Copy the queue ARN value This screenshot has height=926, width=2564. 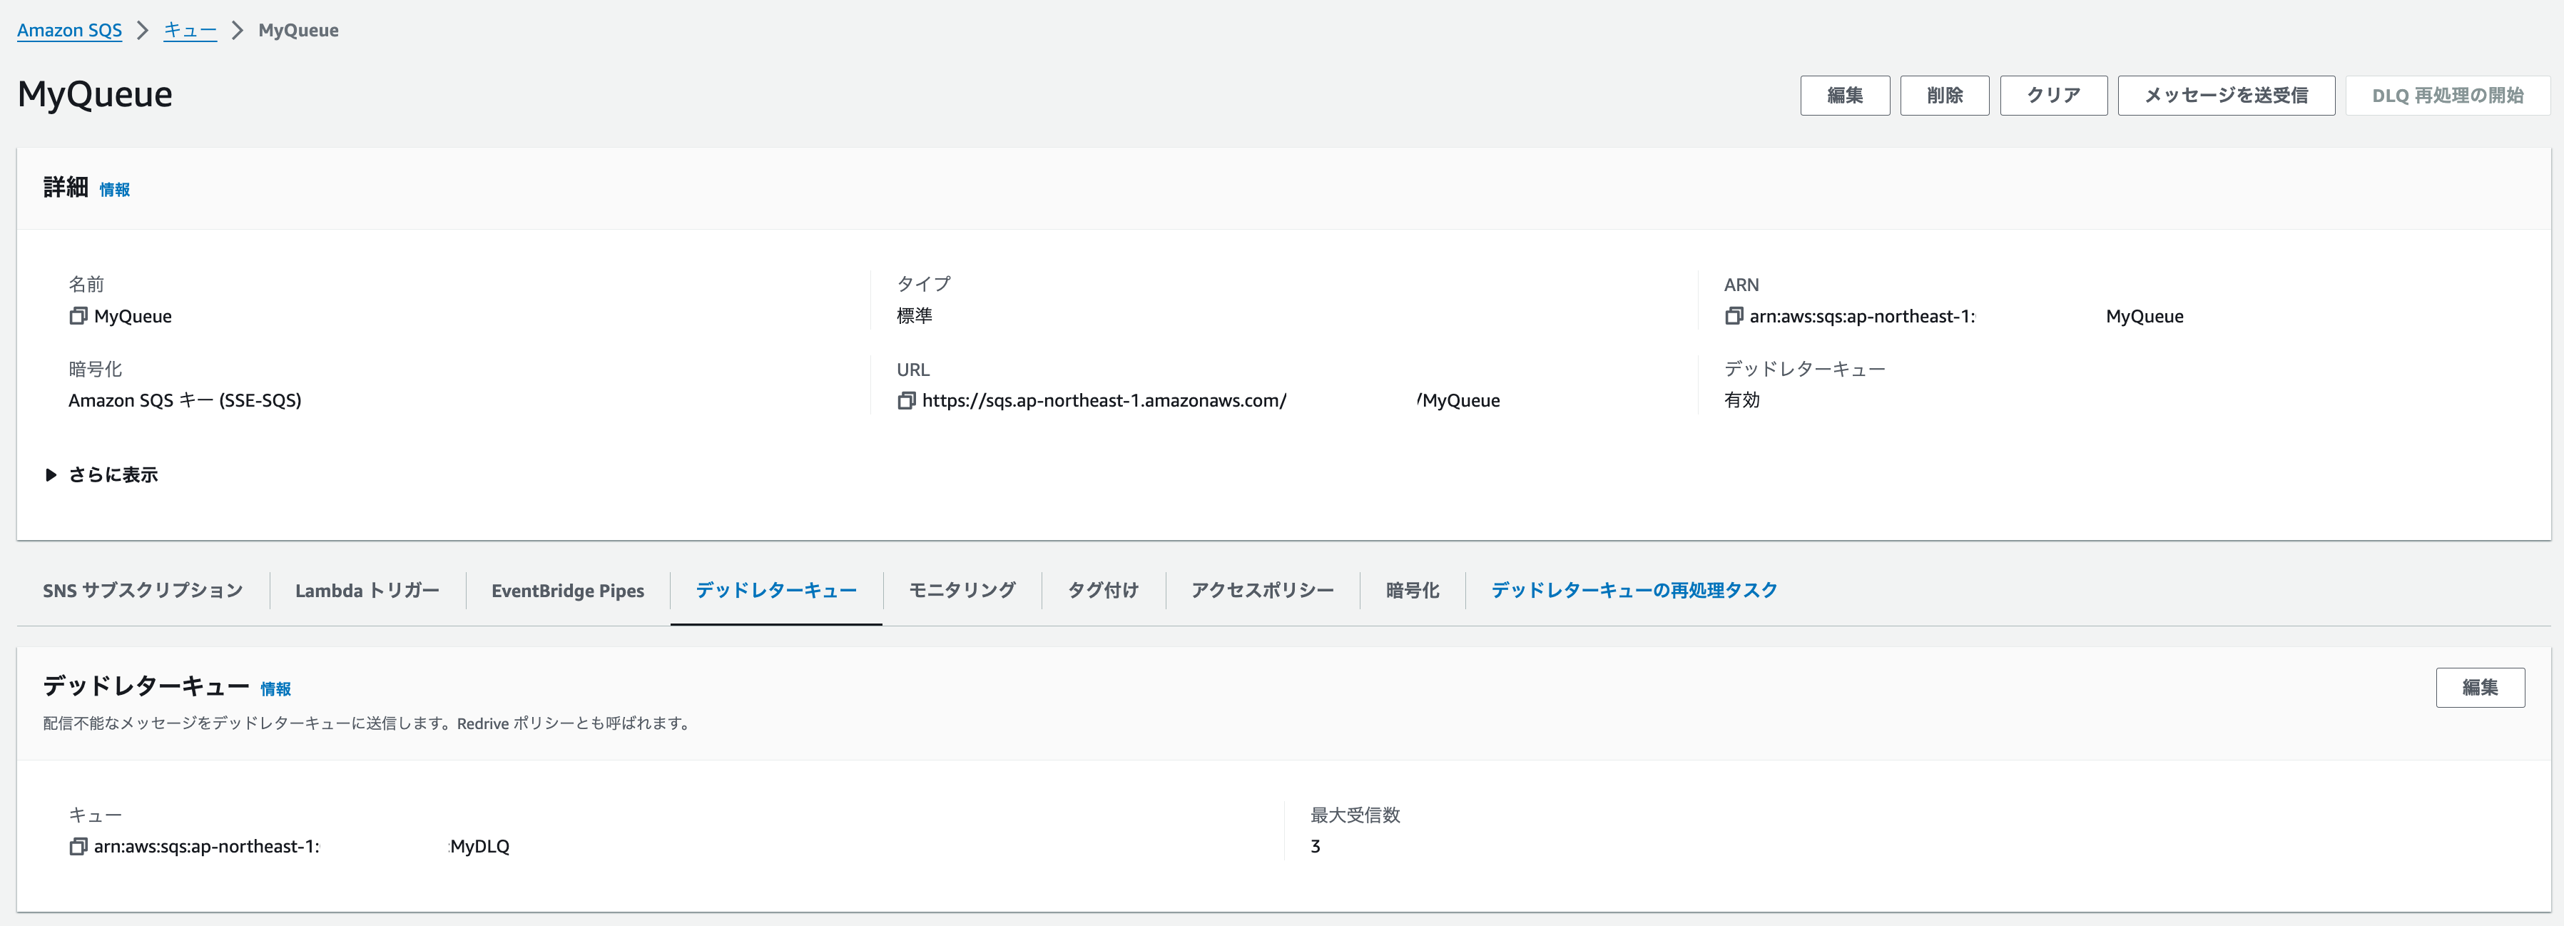(x=1732, y=315)
